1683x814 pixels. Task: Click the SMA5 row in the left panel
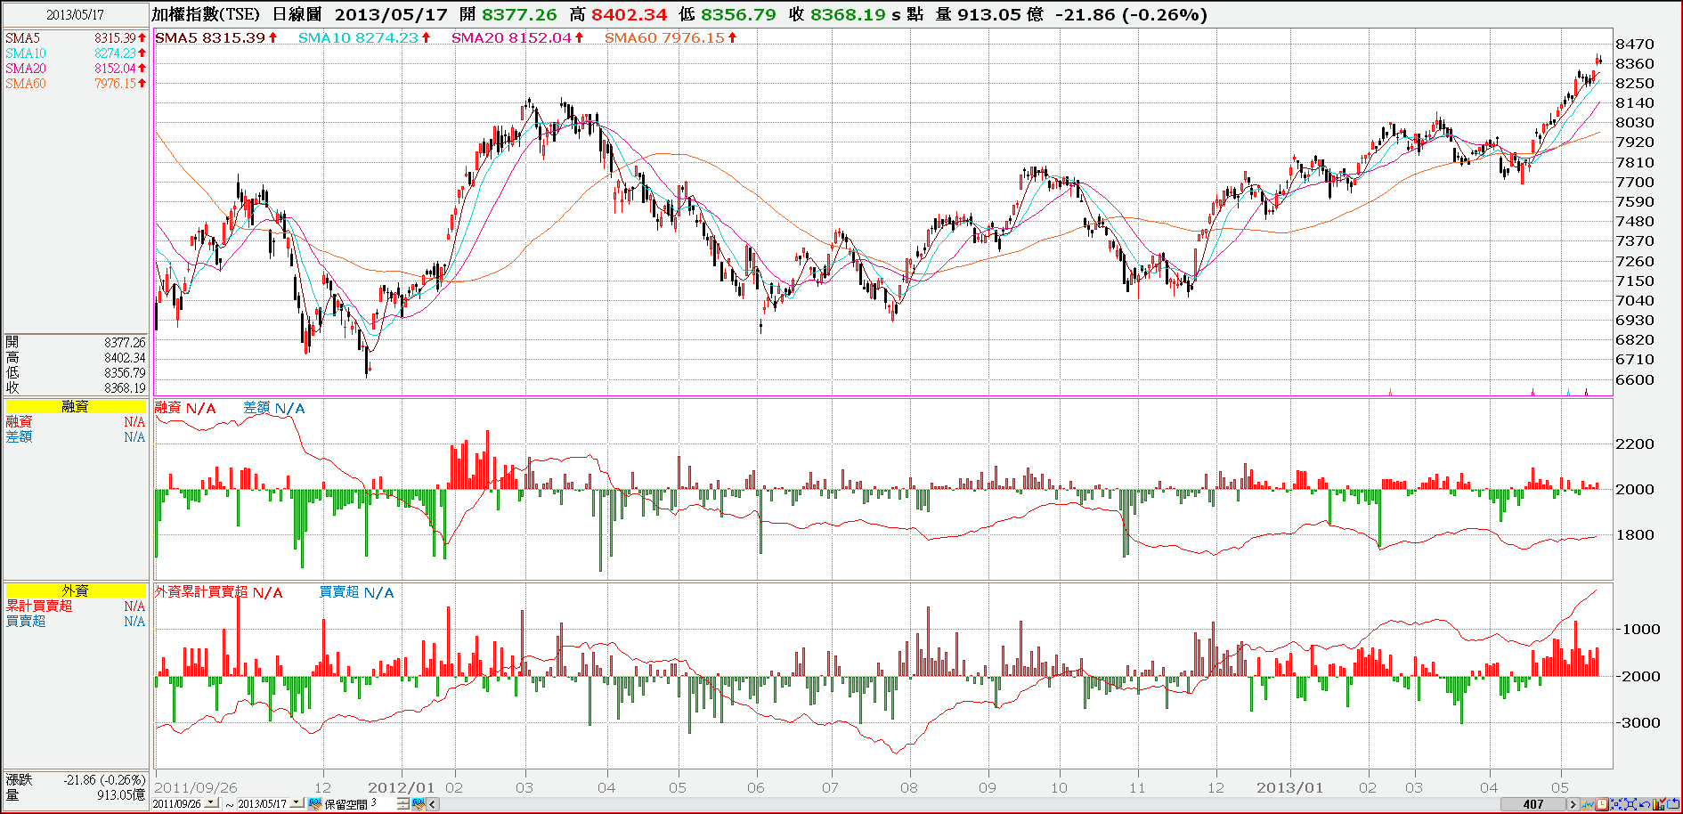(75, 38)
